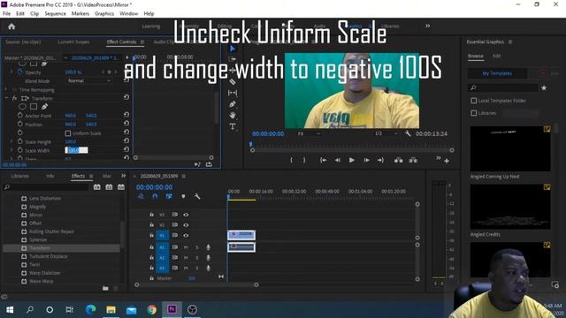
Task: Show hidden panel tabs next to Effects tab
Action: pos(124,176)
